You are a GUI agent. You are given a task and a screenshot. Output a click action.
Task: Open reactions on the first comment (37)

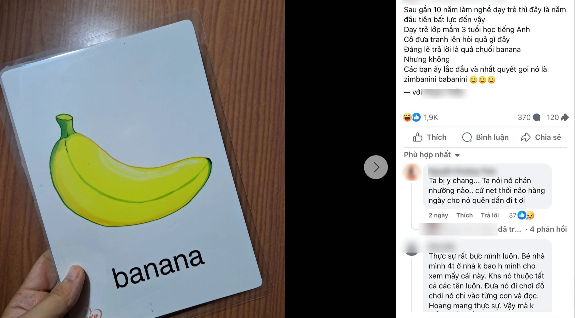pos(522,215)
